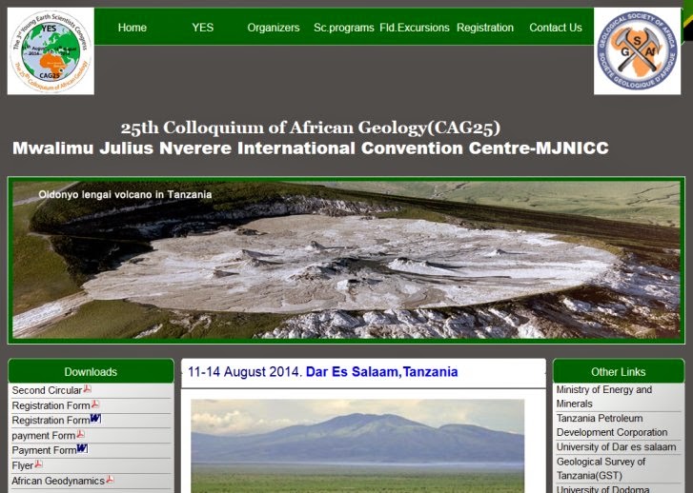Download the Second Circular document
The width and height of the screenshot is (693, 493).
click(47, 390)
